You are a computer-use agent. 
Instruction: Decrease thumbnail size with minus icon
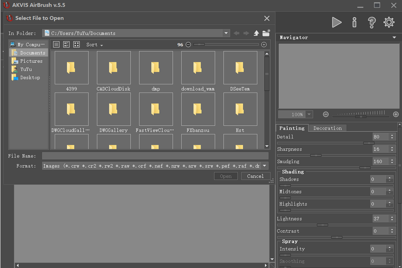[x=188, y=45]
